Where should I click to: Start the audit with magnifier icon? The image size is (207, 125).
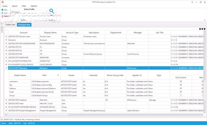[x=52, y=12]
